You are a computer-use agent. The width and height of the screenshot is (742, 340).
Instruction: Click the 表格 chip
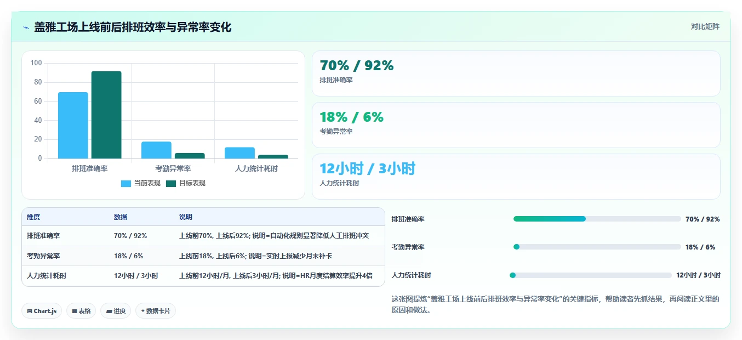(81, 311)
